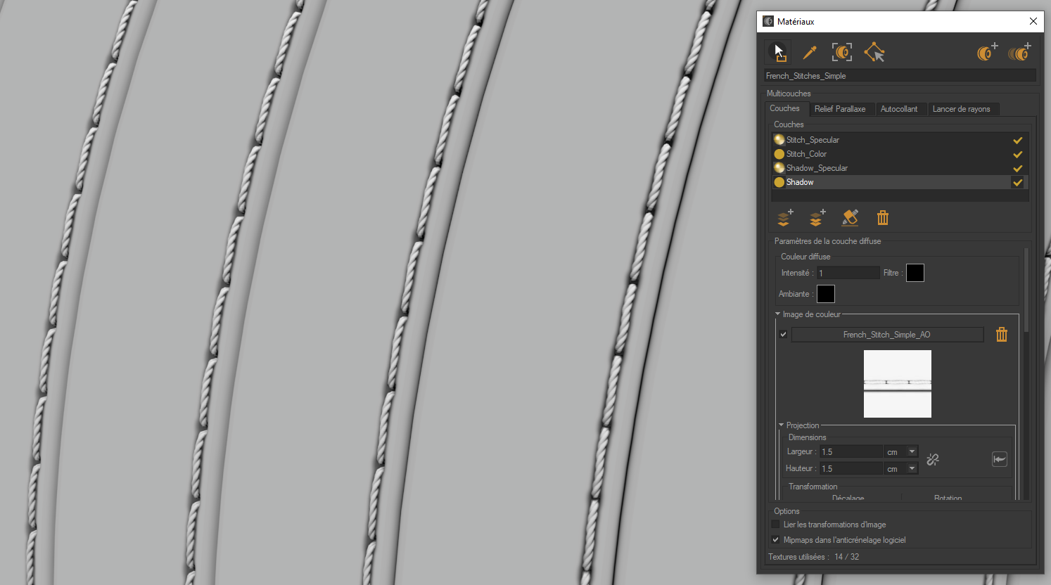Rename the selected layer with the edit icon
Viewport: 1051px width, 585px height.
[x=850, y=218]
